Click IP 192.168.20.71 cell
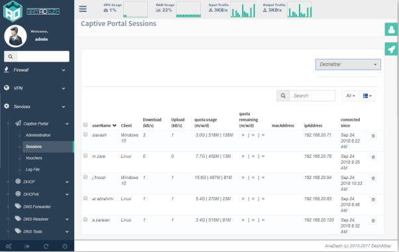Viewport: 399px width, 252px height. (318, 135)
